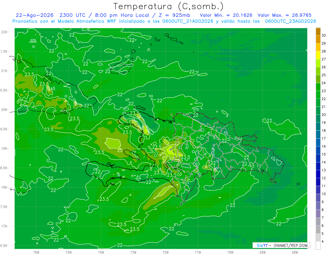The width and height of the screenshot is (331, 256).
Task: Click longitude label '72W'
Action: tap(165, 252)
